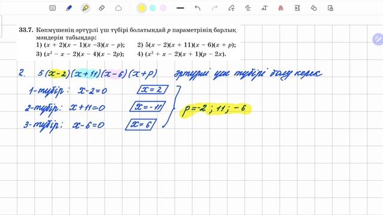
Task: Undo the last stroke
Action: click(x=197, y=8)
